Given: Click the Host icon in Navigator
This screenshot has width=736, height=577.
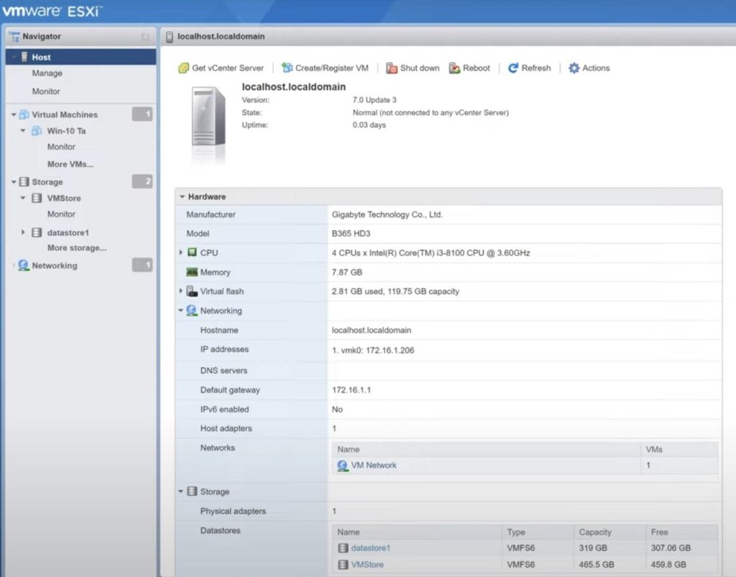Looking at the screenshot, I should (24, 57).
